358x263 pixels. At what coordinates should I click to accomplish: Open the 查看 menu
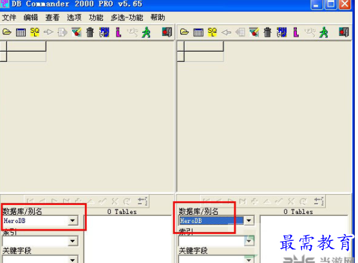[x=52, y=17]
